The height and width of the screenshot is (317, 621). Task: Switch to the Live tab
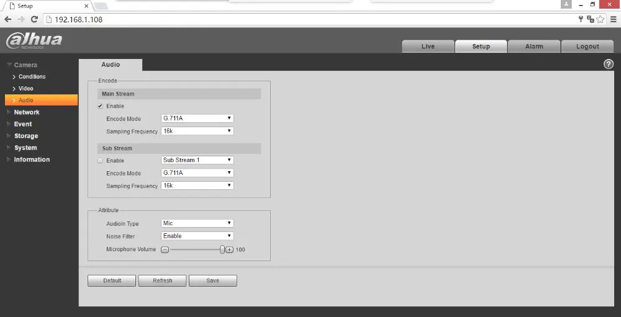[428, 47]
